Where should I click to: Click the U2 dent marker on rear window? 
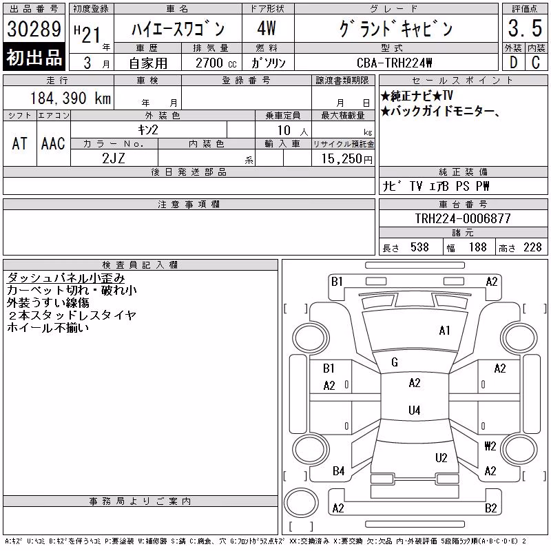441,457
